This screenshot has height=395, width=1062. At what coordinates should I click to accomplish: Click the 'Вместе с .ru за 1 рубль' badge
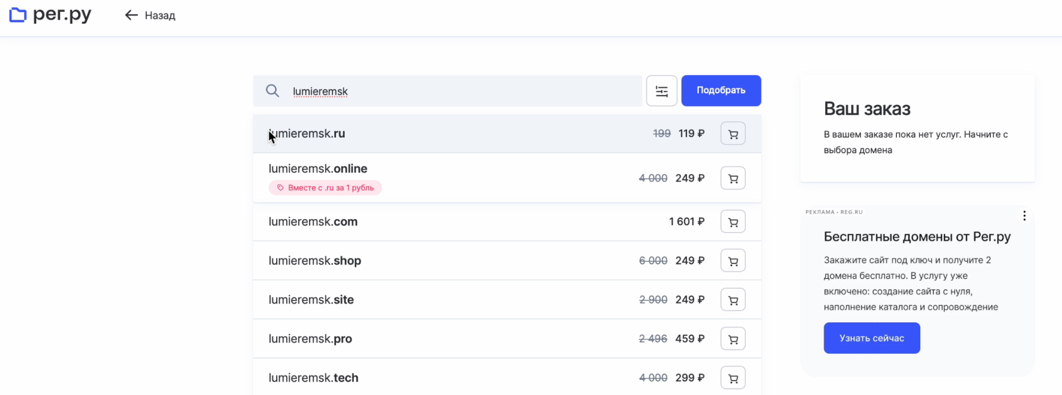click(x=325, y=188)
